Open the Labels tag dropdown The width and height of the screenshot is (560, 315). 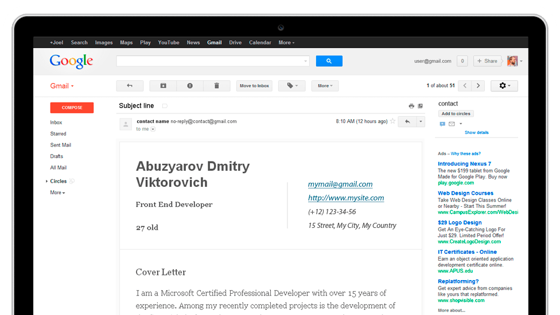(292, 85)
